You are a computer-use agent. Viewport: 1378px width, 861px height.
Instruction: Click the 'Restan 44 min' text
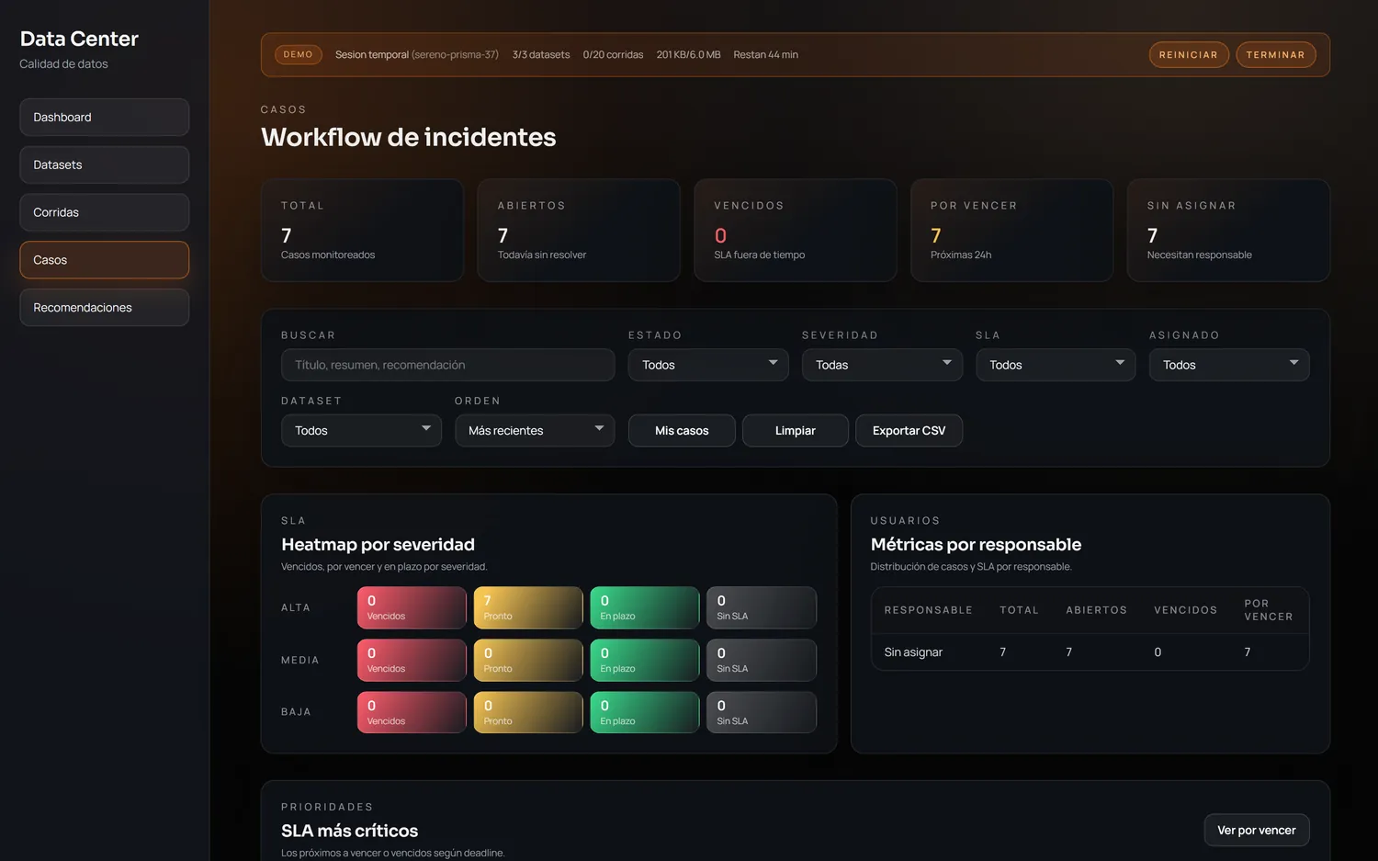tap(765, 55)
